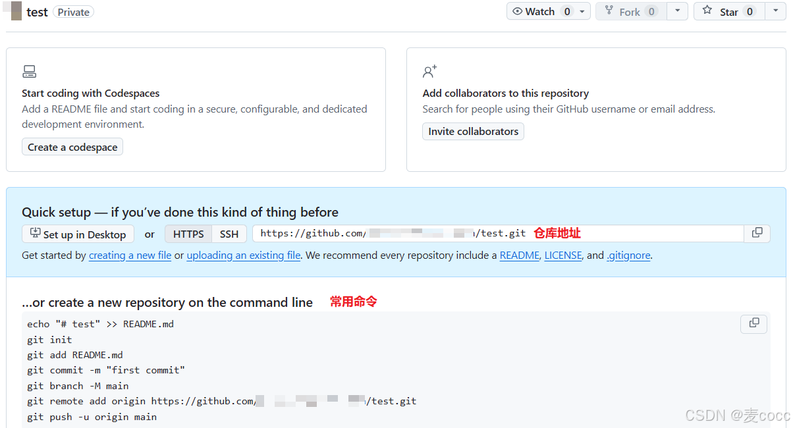793x428 pixels.
Task: Click the echo "# test" >> README.md line
Action: coord(100,324)
